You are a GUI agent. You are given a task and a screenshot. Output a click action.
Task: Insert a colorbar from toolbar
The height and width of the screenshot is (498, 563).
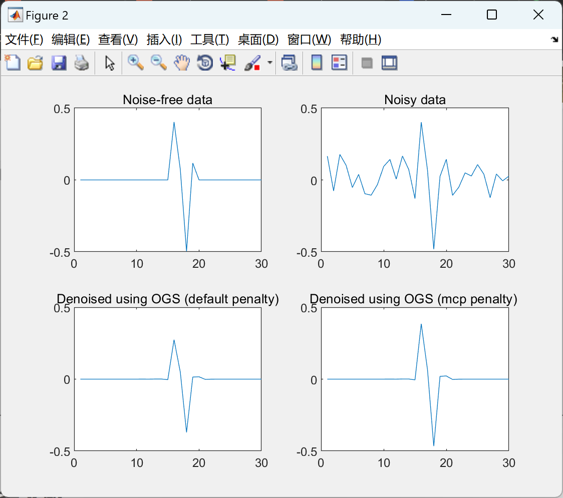click(x=317, y=63)
